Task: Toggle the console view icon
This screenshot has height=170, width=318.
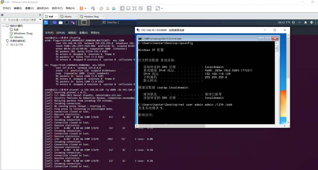Action: 149,8
